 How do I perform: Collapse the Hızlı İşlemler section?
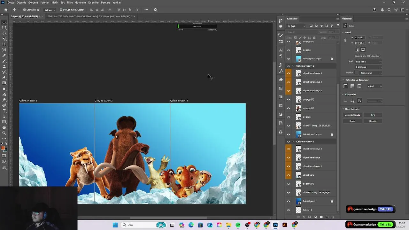(x=343, y=109)
